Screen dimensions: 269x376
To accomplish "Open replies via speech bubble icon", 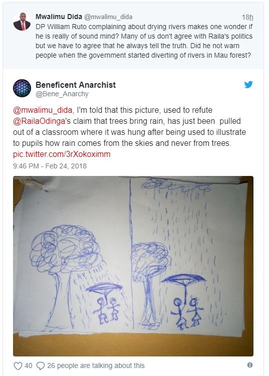I will pos(41,365).
